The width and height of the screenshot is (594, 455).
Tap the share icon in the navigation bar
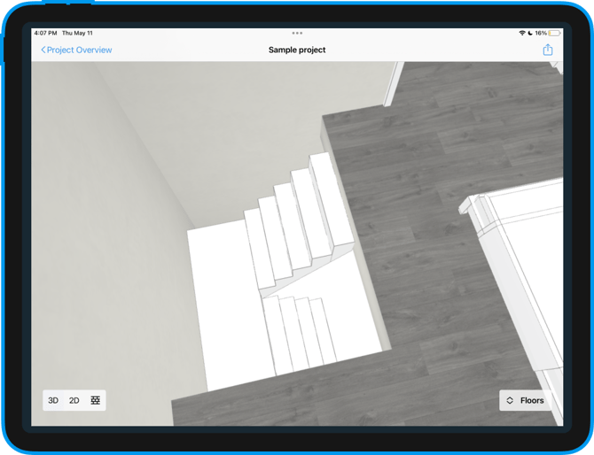(x=547, y=50)
